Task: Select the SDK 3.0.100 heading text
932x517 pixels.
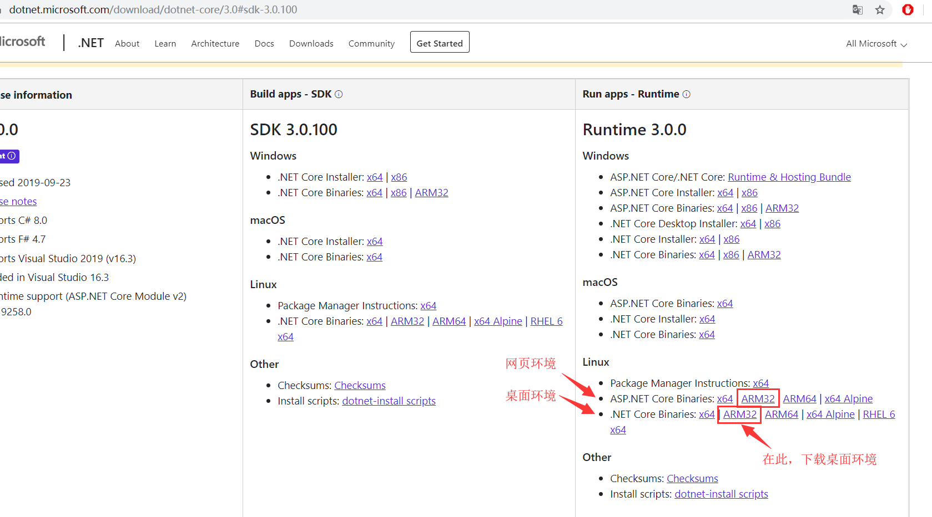Action: coord(294,130)
